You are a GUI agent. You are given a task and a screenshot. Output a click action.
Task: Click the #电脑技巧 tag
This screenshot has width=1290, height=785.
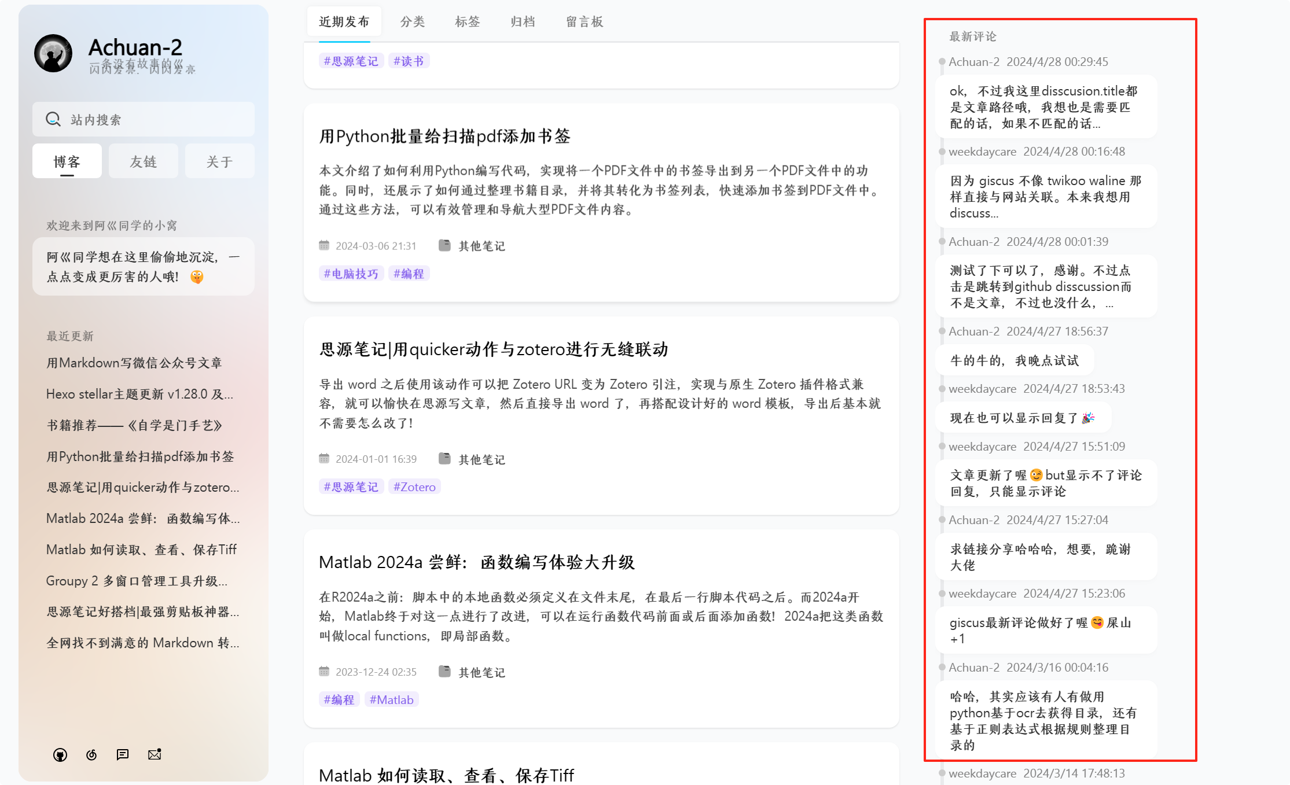pyautogui.click(x=351, y=274)
